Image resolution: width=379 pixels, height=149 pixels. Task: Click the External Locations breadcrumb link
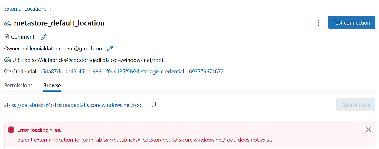click(25, 9)
